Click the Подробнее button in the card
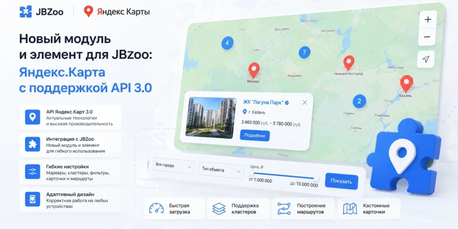Viewport: 458px width, 229px height. coord(255,136)
